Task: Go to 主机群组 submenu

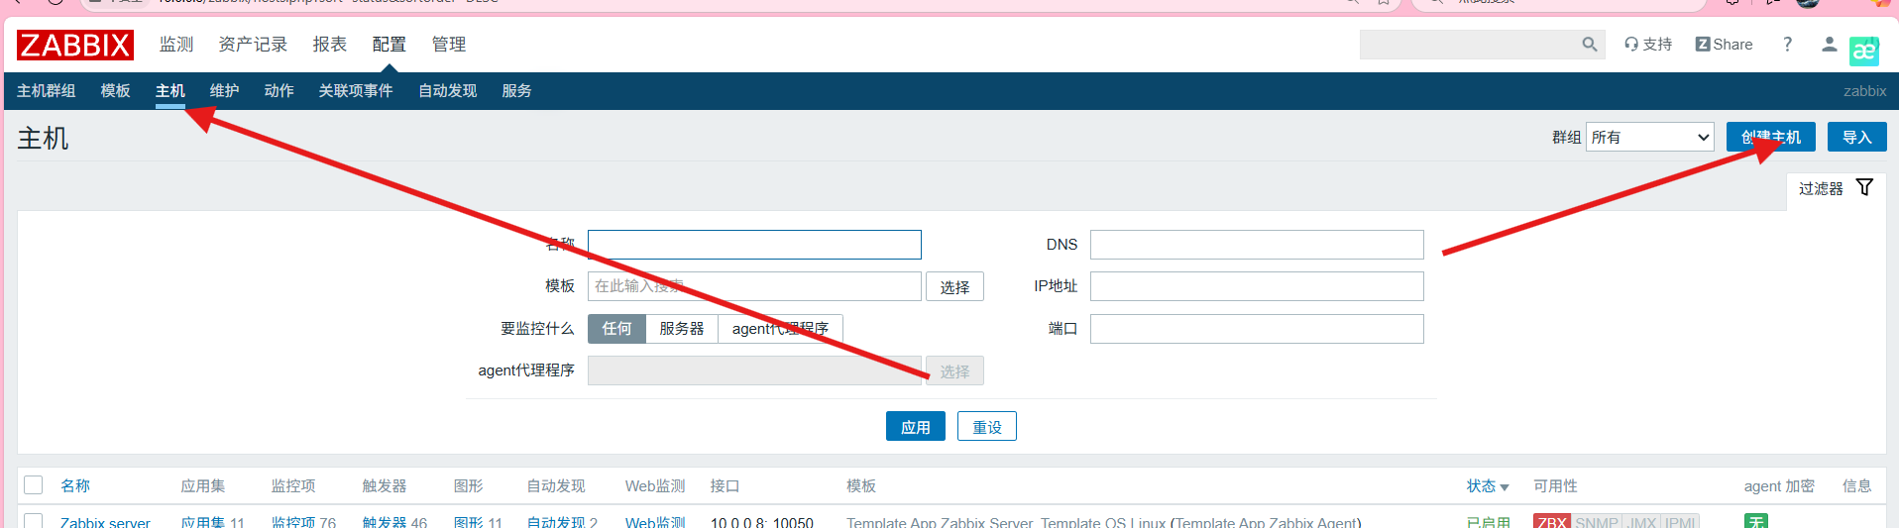Action: coord(47,91)
